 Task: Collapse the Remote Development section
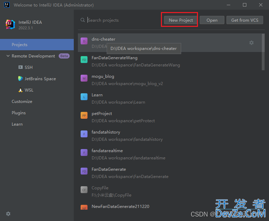coord(8,56)
